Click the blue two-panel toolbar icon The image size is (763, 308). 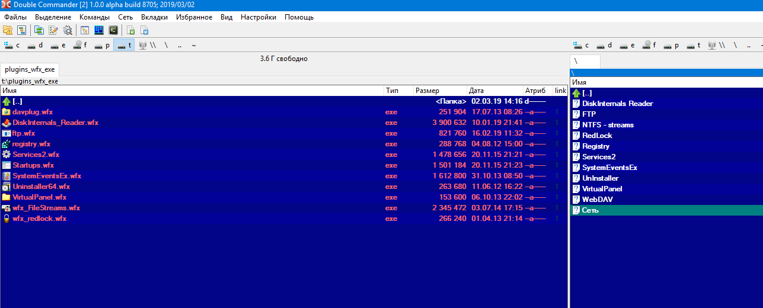[99, 30]
